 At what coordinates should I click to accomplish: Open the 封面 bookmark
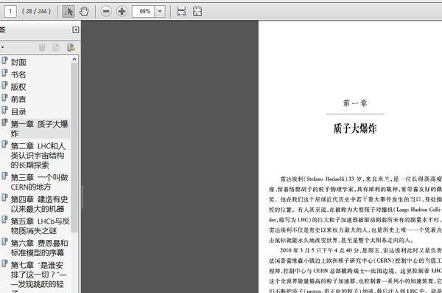click(18, 62)
